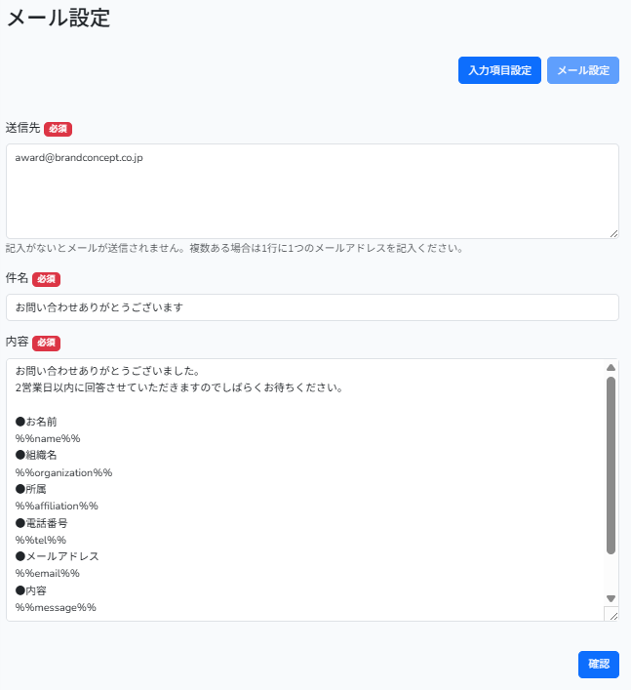
Task: Click the メール設定 page heading
Action: tap(59, 18)
